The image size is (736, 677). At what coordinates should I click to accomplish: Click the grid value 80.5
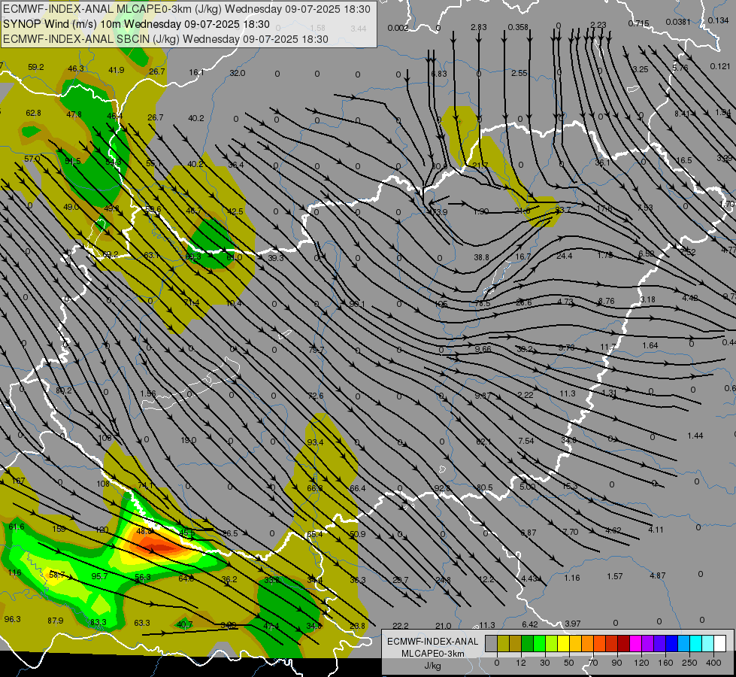[484, 487]
